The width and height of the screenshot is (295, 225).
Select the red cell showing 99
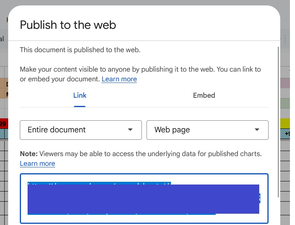pos(3,124)
